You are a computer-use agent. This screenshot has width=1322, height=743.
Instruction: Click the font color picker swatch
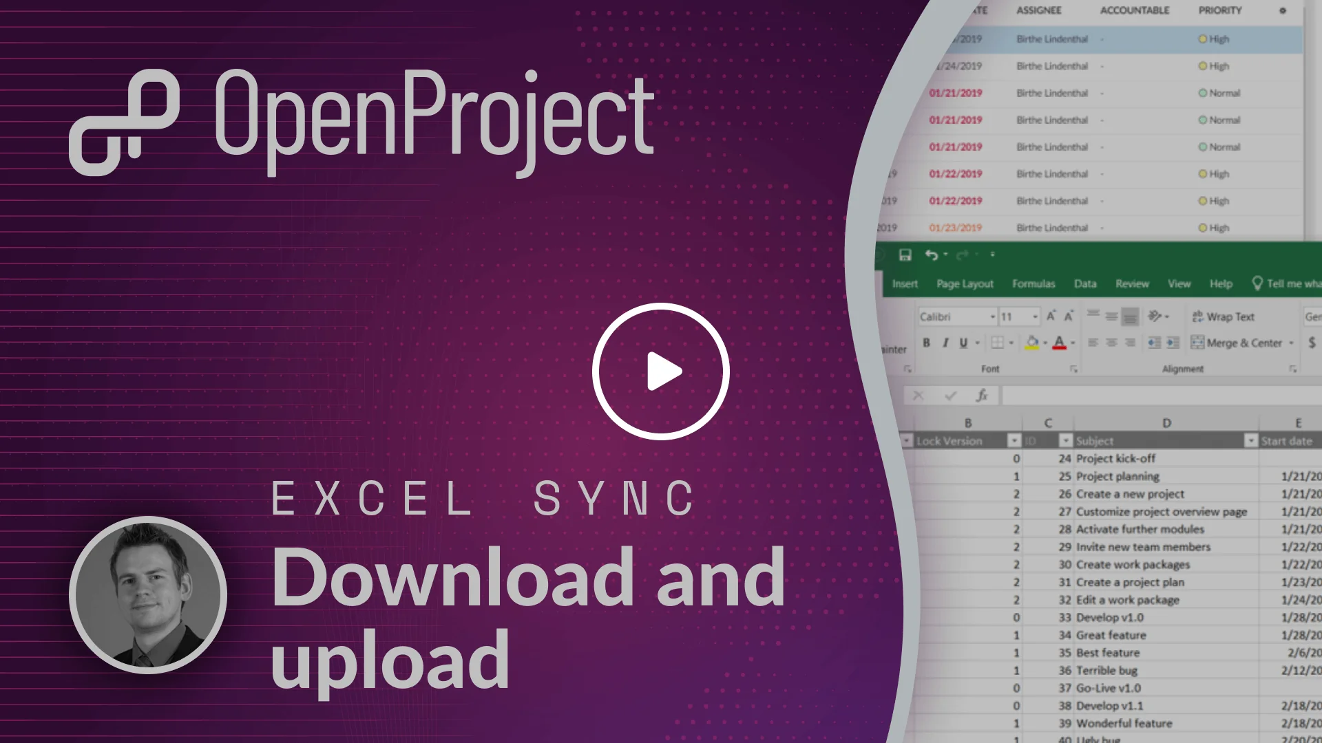point(1062,347)
